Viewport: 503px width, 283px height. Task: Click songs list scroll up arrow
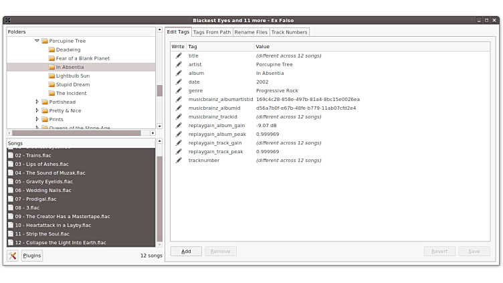point(159,141)
